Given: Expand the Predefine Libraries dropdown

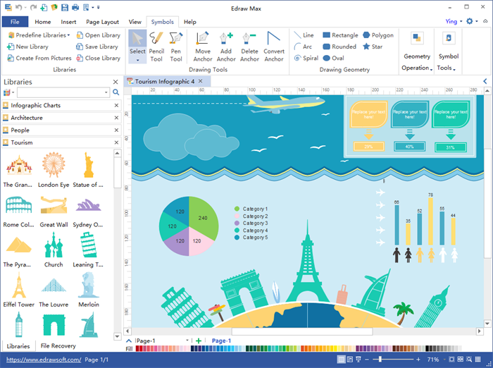Looking at the screenshot, I should [39, 35].
